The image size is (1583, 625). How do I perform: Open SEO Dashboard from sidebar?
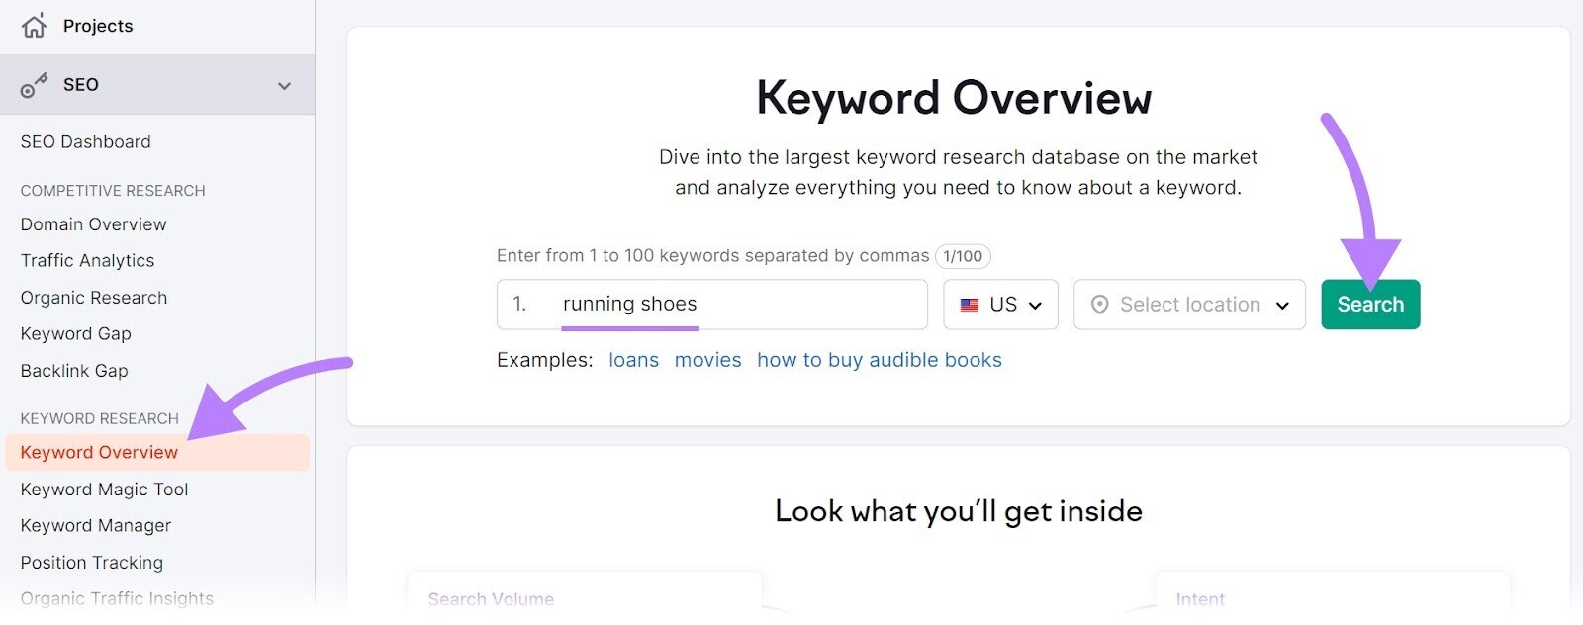point(86,142)
